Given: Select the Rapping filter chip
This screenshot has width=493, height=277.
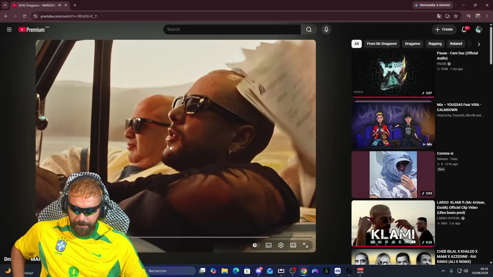Looking at the screenshot, I should (435, 44).
